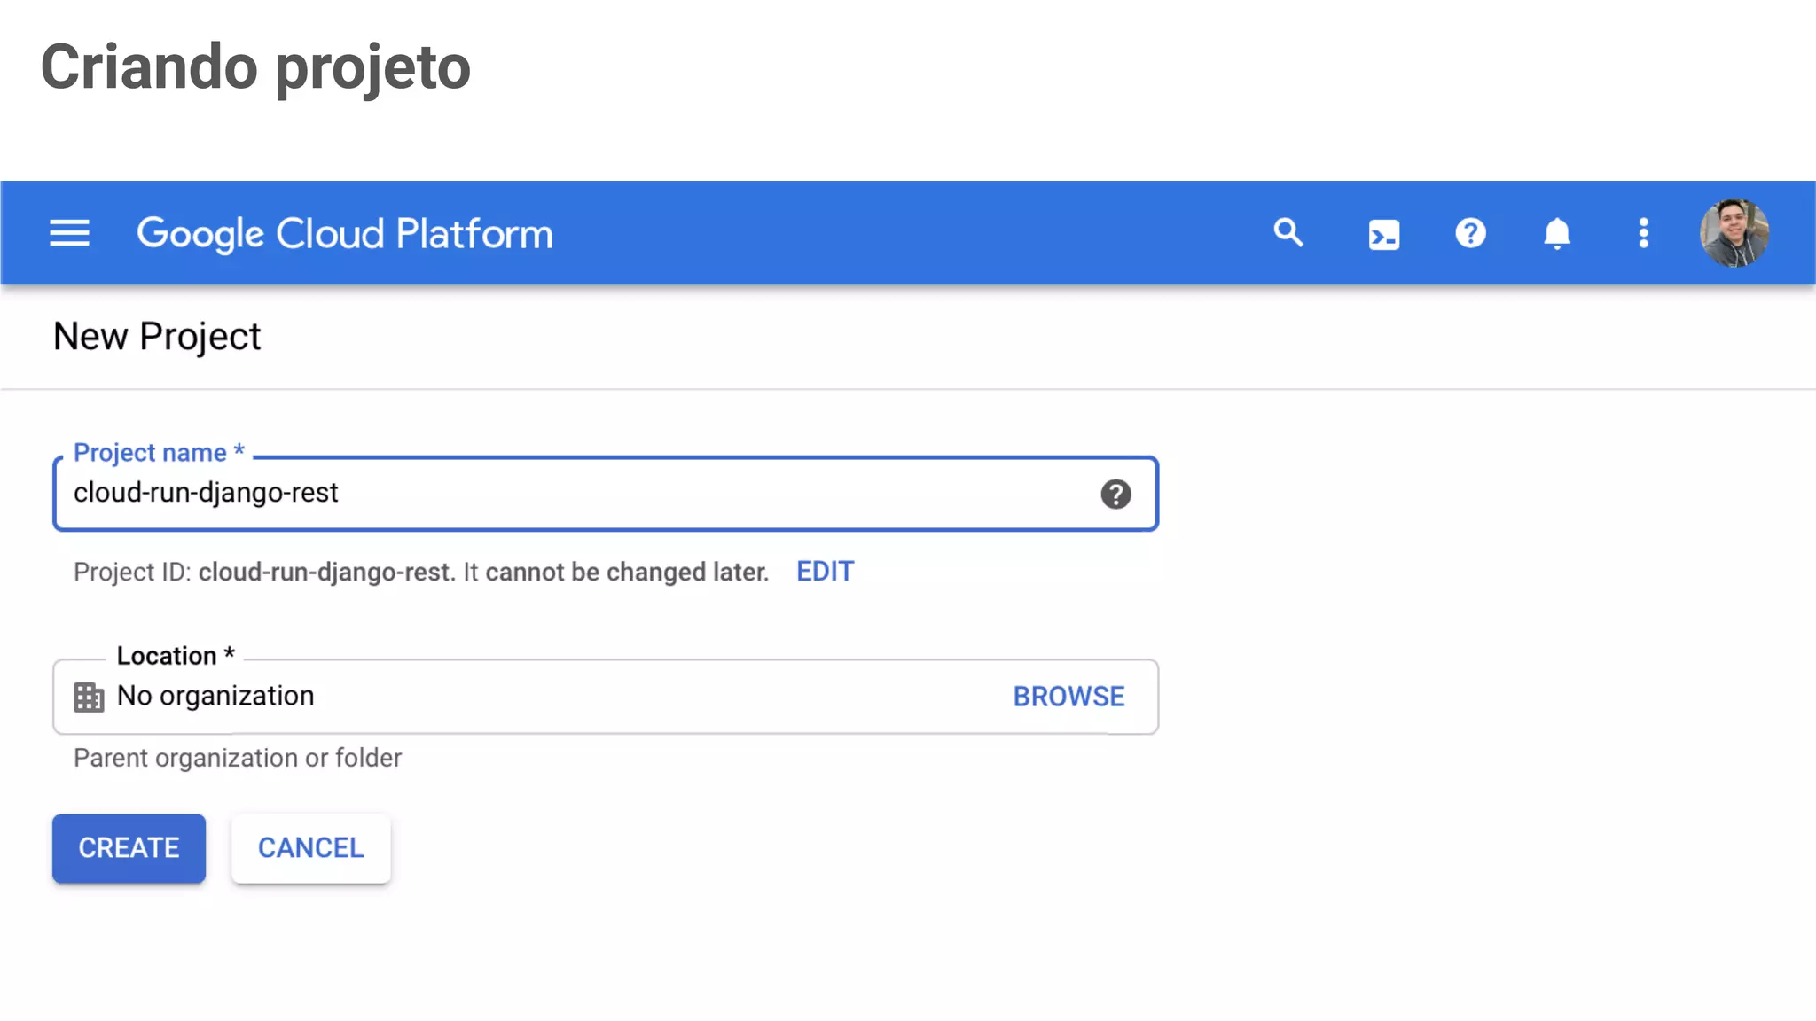
Task: Click the search magnifier icon
Action: (1288, 233)
